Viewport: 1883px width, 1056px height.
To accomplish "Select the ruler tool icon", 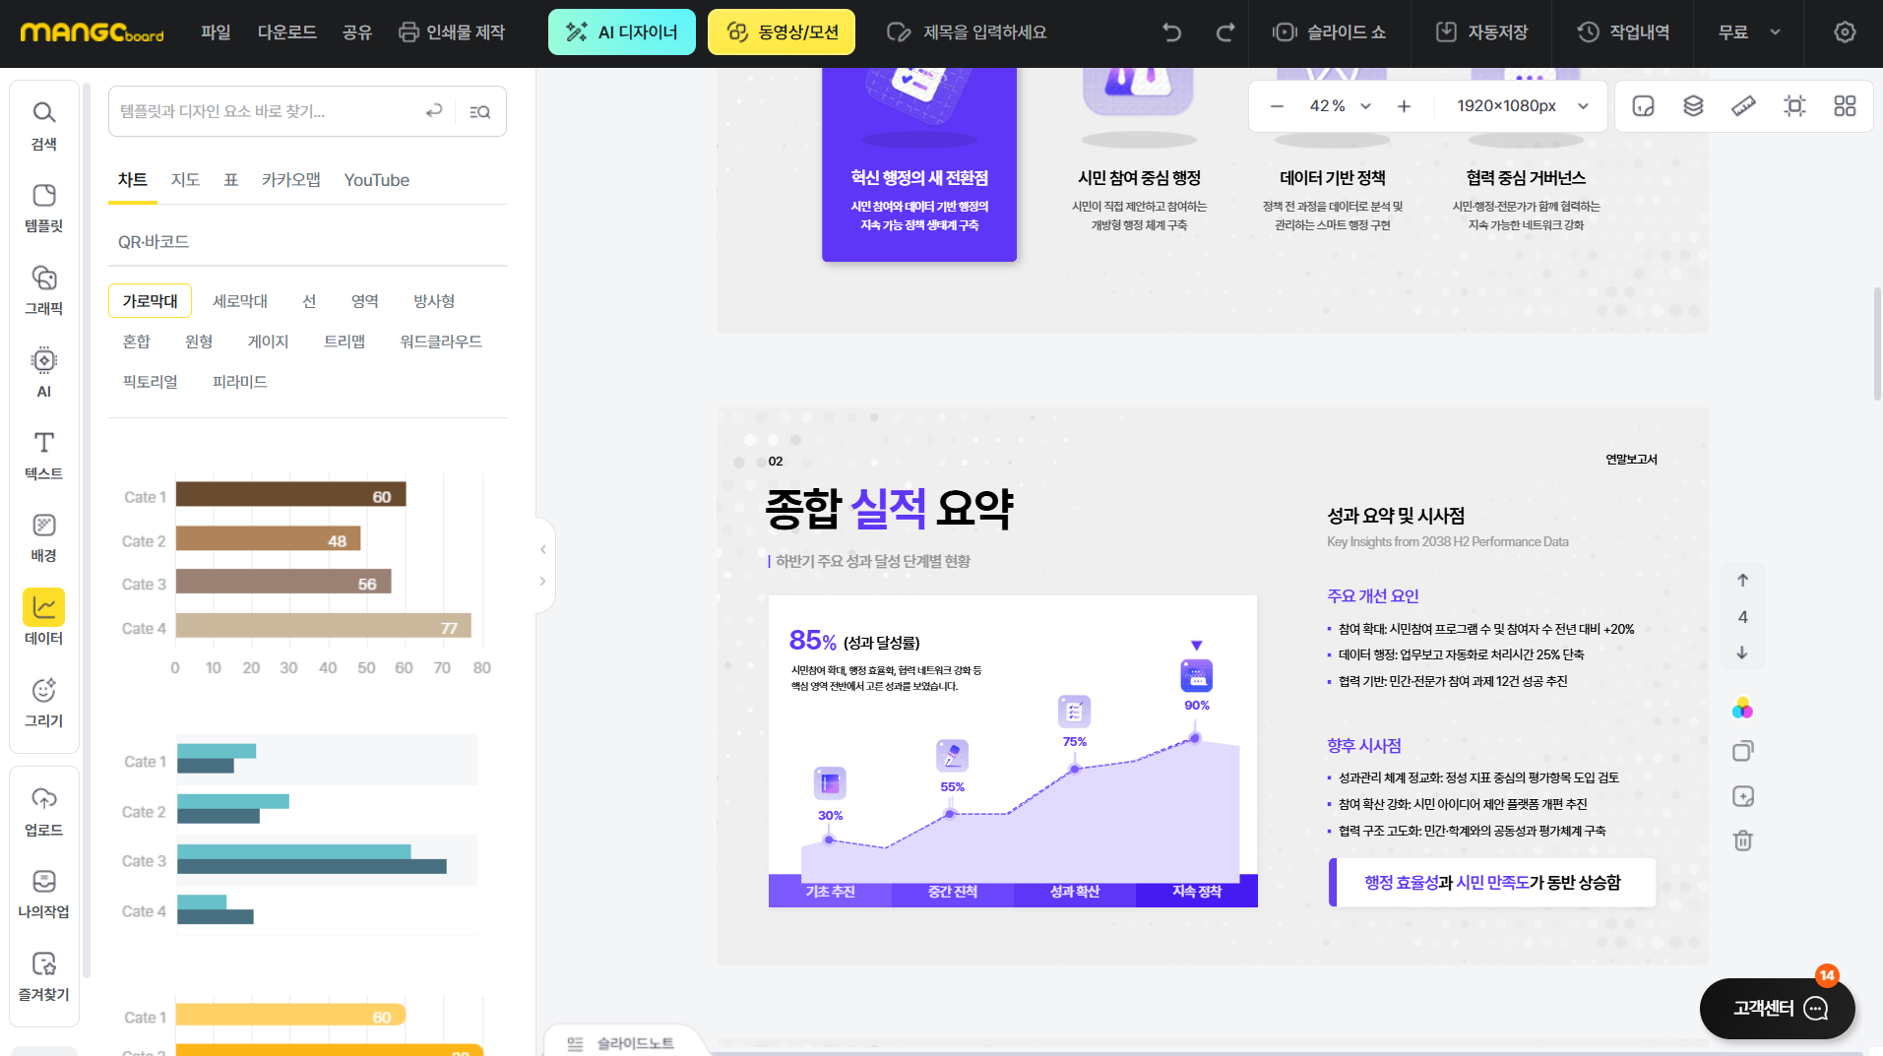I will click(x=1743, y=106).
